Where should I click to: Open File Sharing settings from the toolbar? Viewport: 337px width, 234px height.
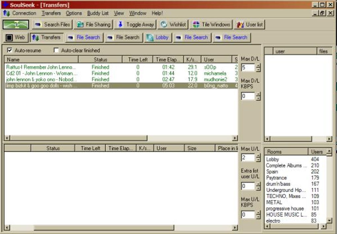point(94,24)
